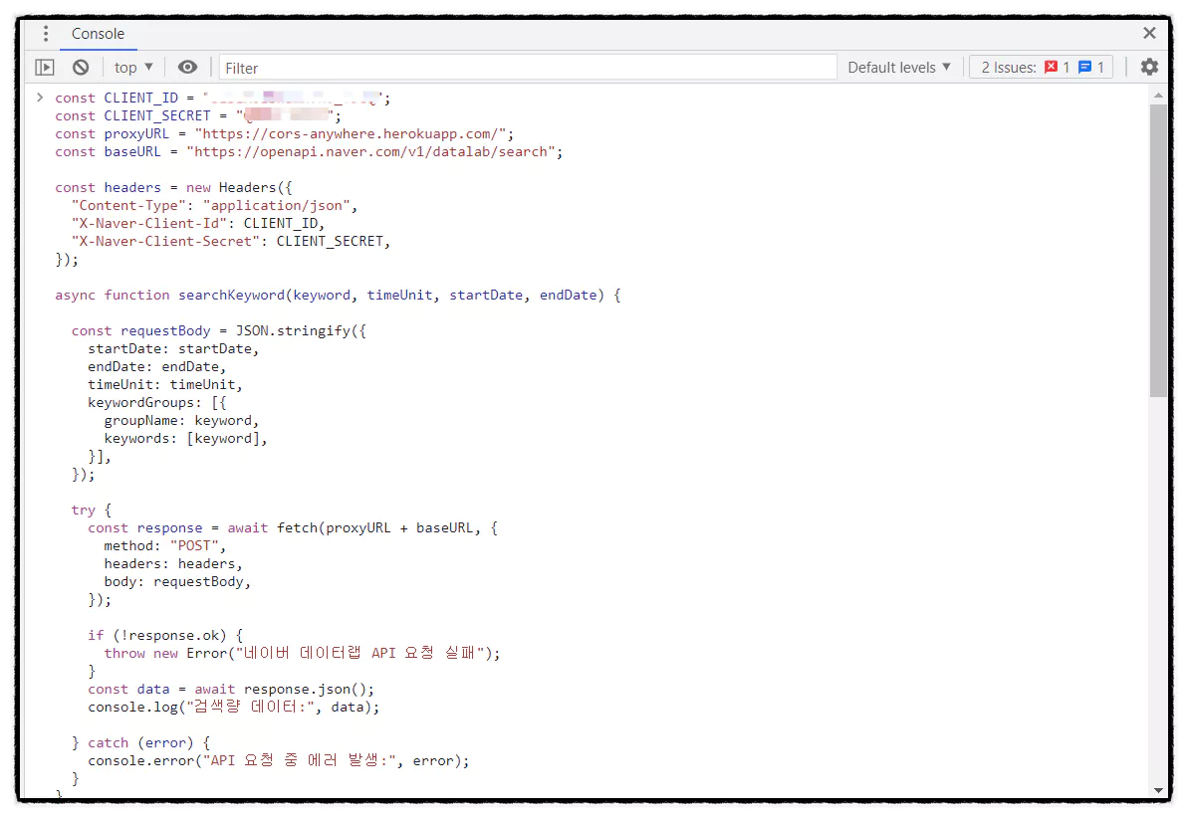Open the drawer three-dot menu
The height and width of the screenshot is (818, 1188).
coord(46,33)
